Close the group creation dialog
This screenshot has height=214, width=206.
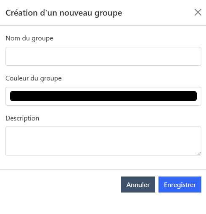point(198,12)
